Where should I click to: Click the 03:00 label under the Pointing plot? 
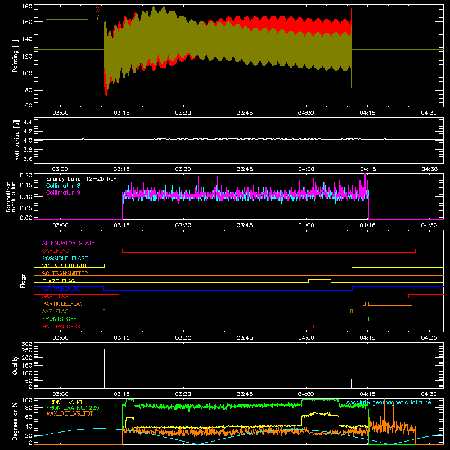tap(60, 113)
